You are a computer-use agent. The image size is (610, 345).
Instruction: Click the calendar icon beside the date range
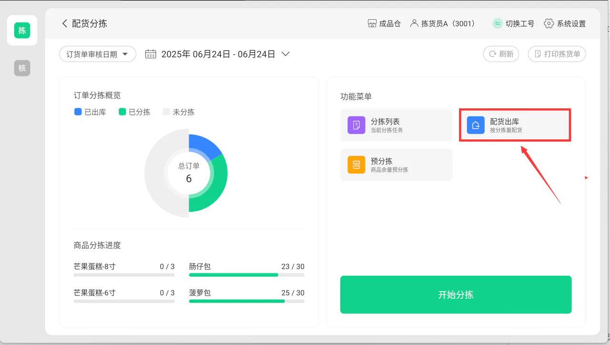point(151,54)
